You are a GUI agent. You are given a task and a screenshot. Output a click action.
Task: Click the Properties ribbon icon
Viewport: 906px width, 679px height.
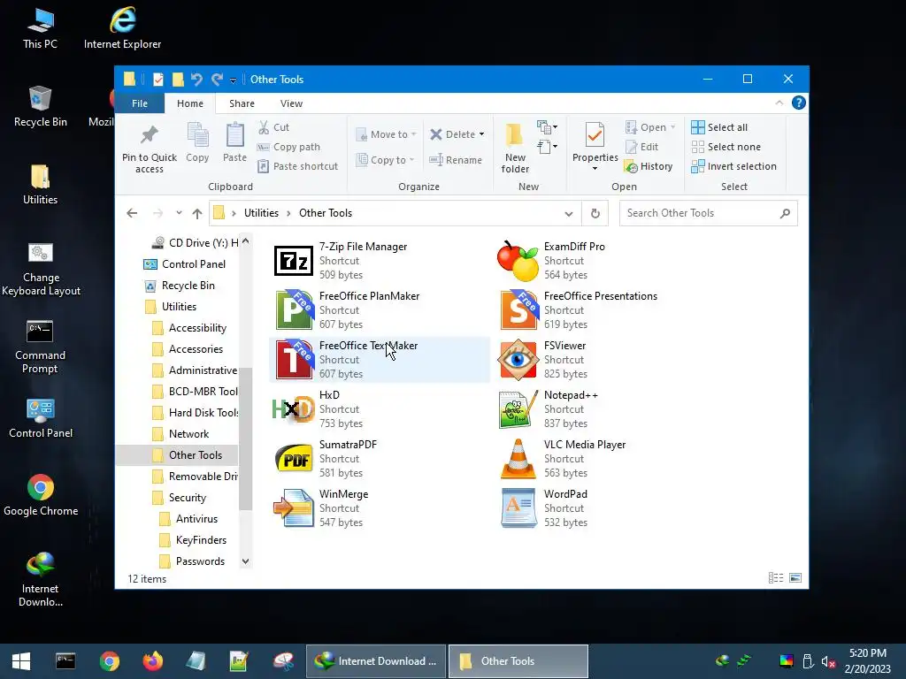click(x=595, y=135)
